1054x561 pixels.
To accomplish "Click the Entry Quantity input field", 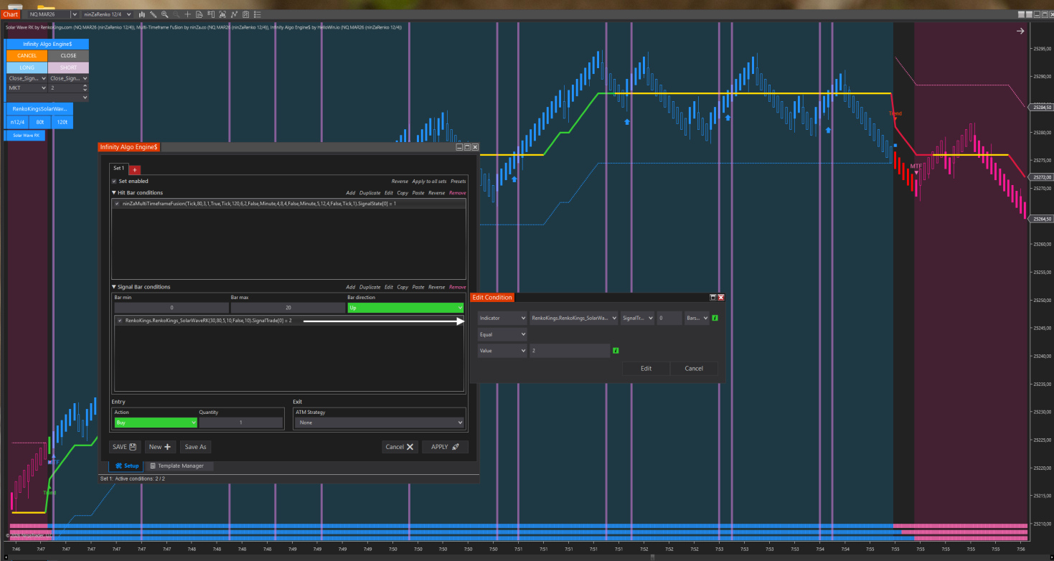I will coord(241,423).
